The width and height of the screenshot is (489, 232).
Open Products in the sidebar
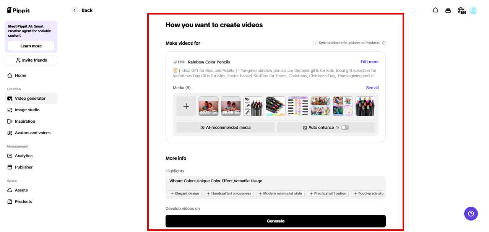[23, 201]
